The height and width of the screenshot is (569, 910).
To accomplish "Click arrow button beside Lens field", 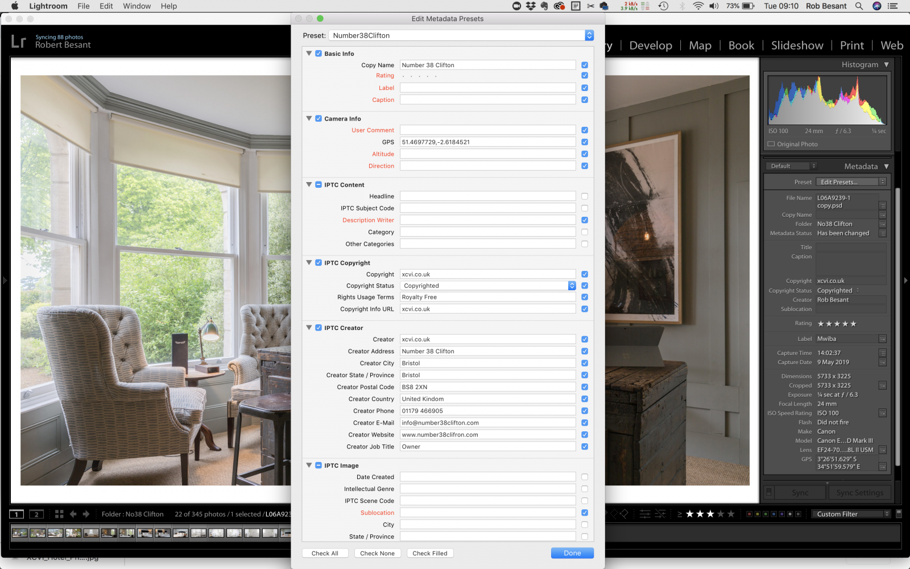I will point(883,450).
